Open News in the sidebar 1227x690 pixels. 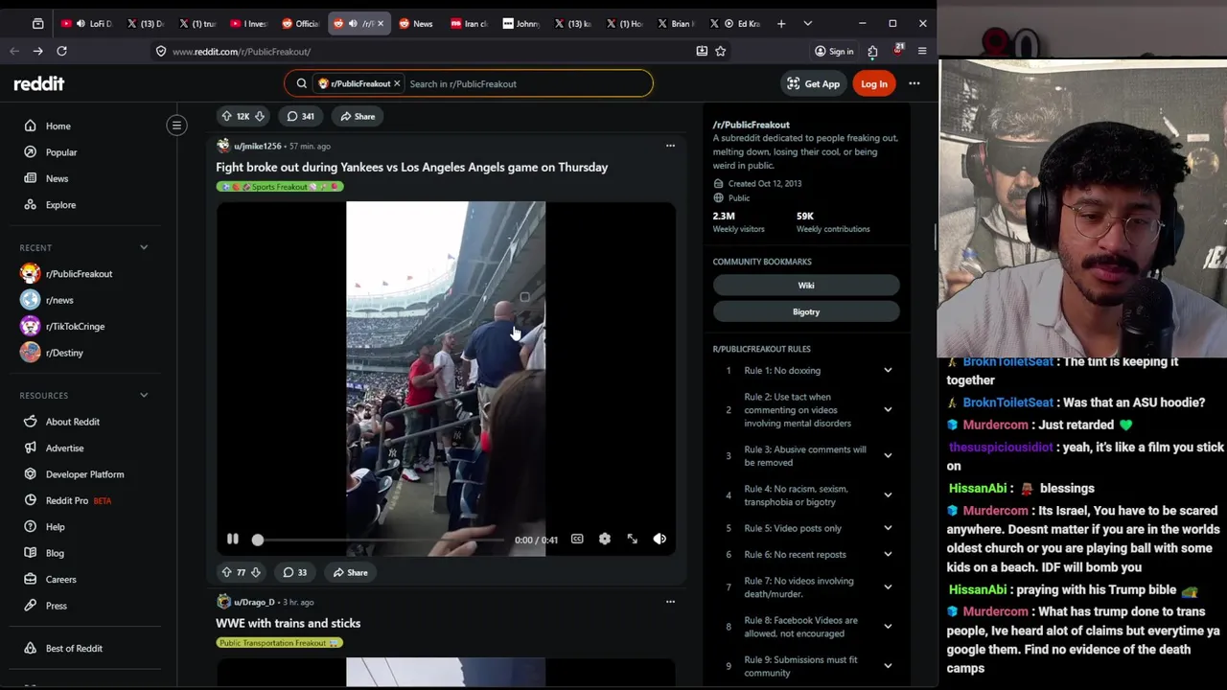(x=57, y=178)
